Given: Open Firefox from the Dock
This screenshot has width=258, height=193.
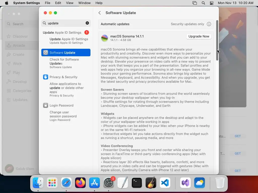Looking at the screenshot, I should 80,183.
